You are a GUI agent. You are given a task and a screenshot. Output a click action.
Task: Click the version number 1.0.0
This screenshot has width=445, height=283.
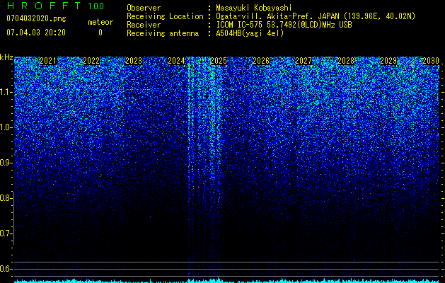tap(96, 6)
